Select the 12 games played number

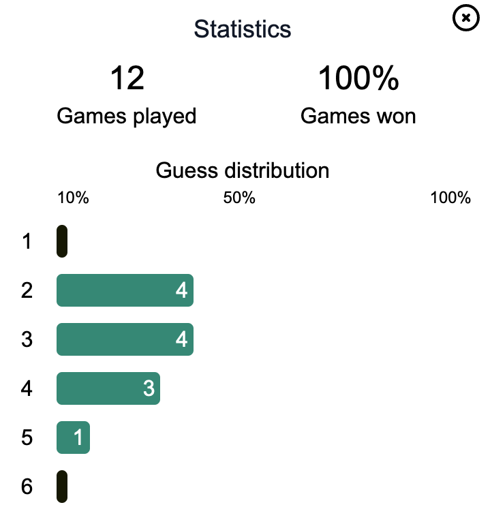pyautogui.click(x=127, y=78)
